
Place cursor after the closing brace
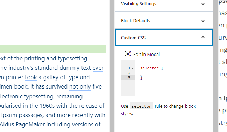[x=143, y=78]
